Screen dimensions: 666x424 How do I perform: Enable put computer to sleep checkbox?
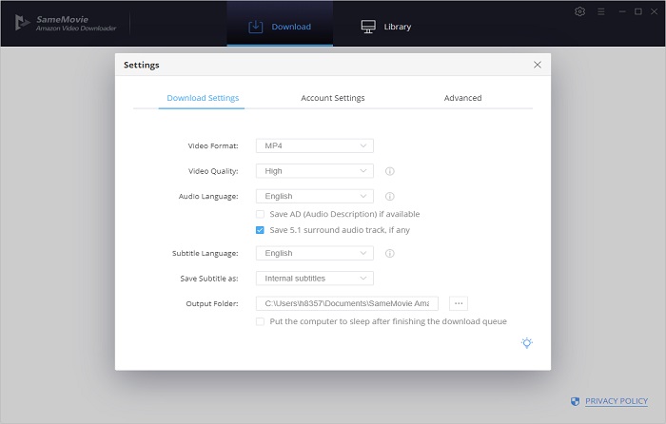(260, 321)
